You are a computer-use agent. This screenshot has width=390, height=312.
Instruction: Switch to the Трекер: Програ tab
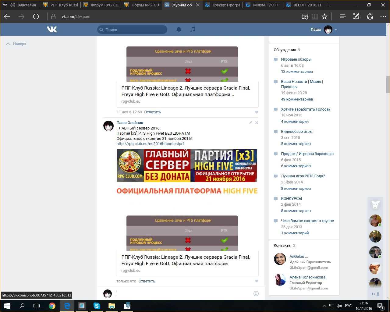[223, 5]
